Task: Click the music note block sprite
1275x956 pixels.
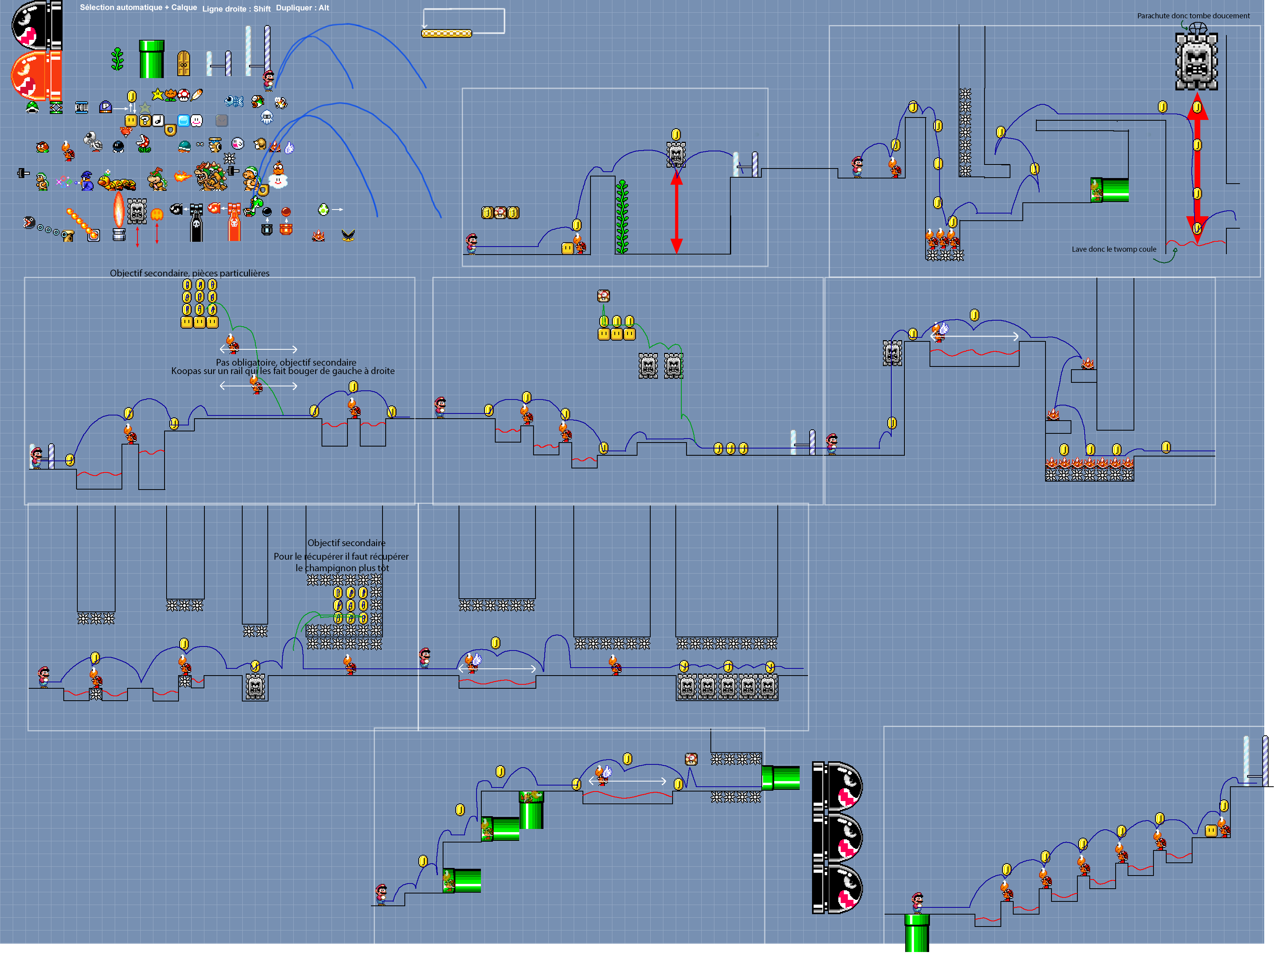Action: (x=157, y=120)
